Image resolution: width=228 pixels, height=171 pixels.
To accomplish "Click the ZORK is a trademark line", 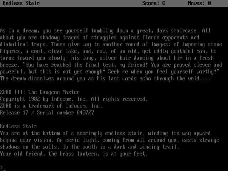I will point(51,106).
